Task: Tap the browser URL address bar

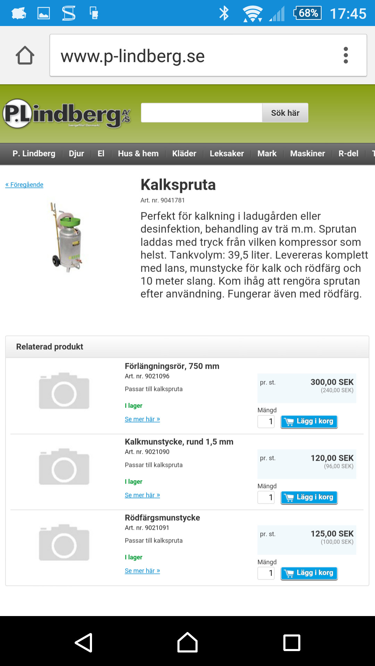Action: [194, 55]
